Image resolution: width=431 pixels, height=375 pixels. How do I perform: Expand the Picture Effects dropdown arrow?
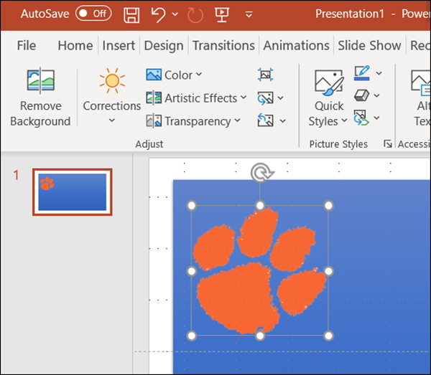pyautogui.click(x=377, y=95)
